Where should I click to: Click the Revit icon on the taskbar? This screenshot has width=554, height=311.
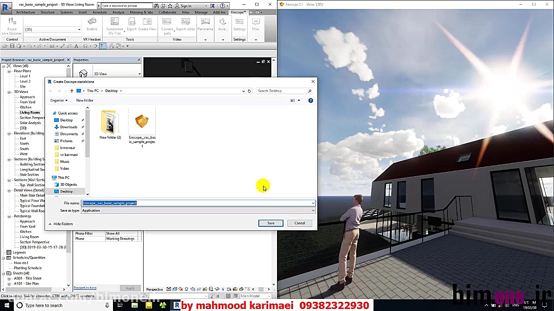[177, 305]
